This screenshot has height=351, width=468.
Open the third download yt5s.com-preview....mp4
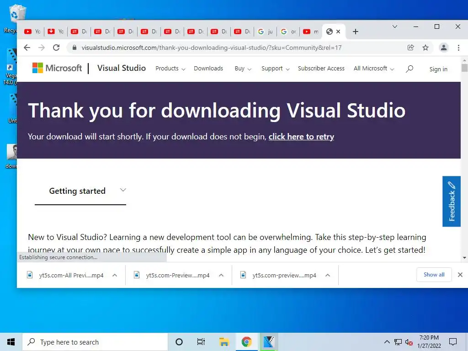tap(279, 275)
